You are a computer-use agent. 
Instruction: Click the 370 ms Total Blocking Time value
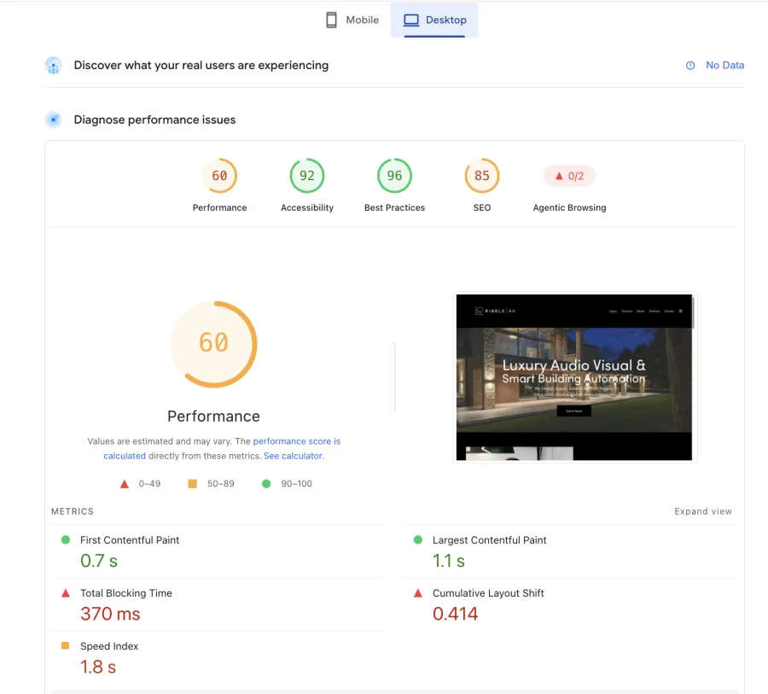(x=110, y=614)
